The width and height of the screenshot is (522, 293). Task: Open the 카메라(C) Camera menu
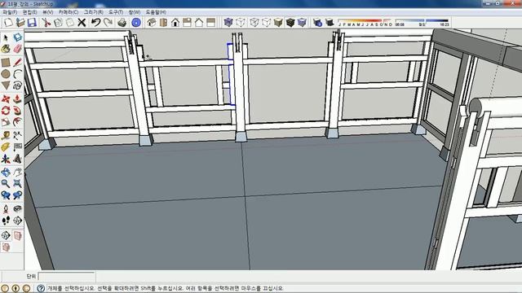coord(69,12)
